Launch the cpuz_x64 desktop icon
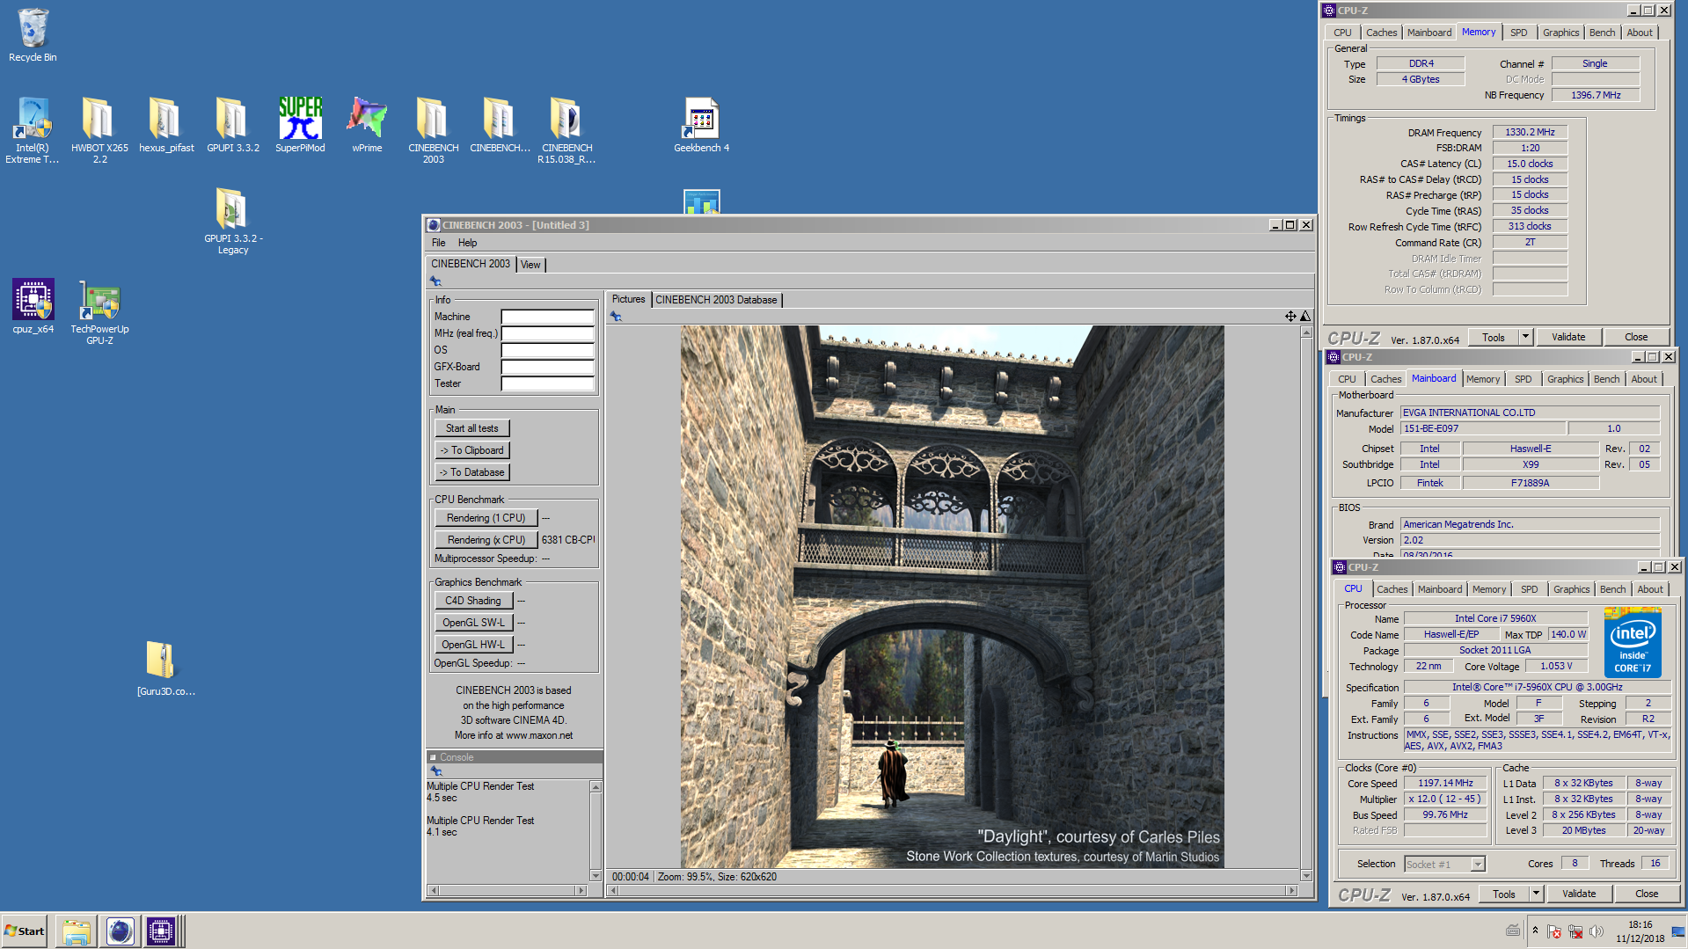1688x949 pixels. 33,306
